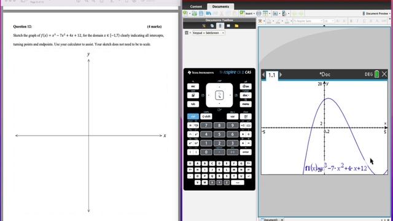Click the 5 key on calculator
Viewport: 393px width, 221px height.
[x=219, y=134]
